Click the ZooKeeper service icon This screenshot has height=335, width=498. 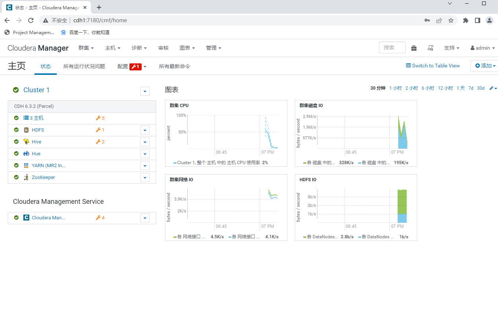[x=26, y=177]
